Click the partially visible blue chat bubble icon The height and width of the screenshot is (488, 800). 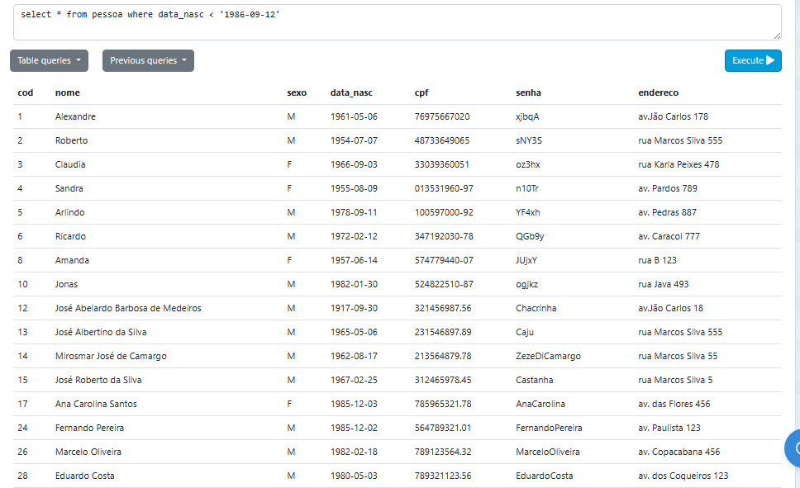793,448
